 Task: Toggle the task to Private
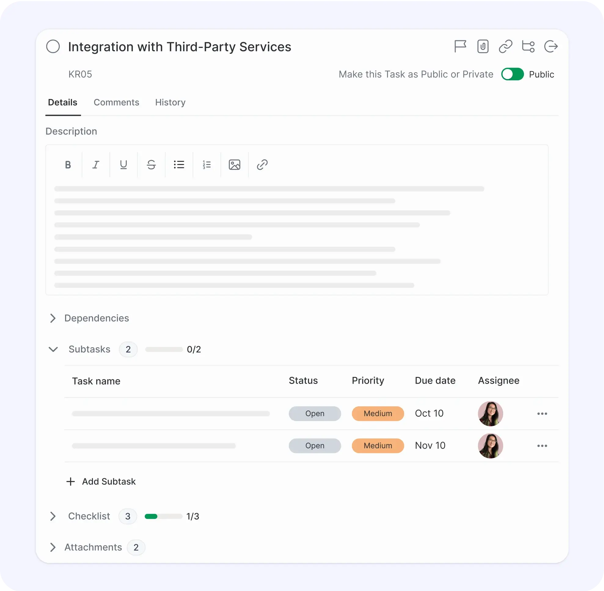tap(512, 74)
